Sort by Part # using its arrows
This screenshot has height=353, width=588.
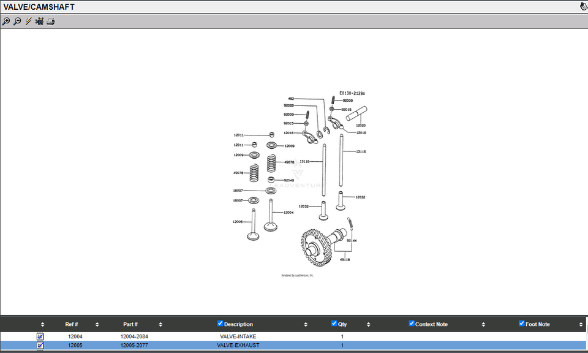(160, 324)
